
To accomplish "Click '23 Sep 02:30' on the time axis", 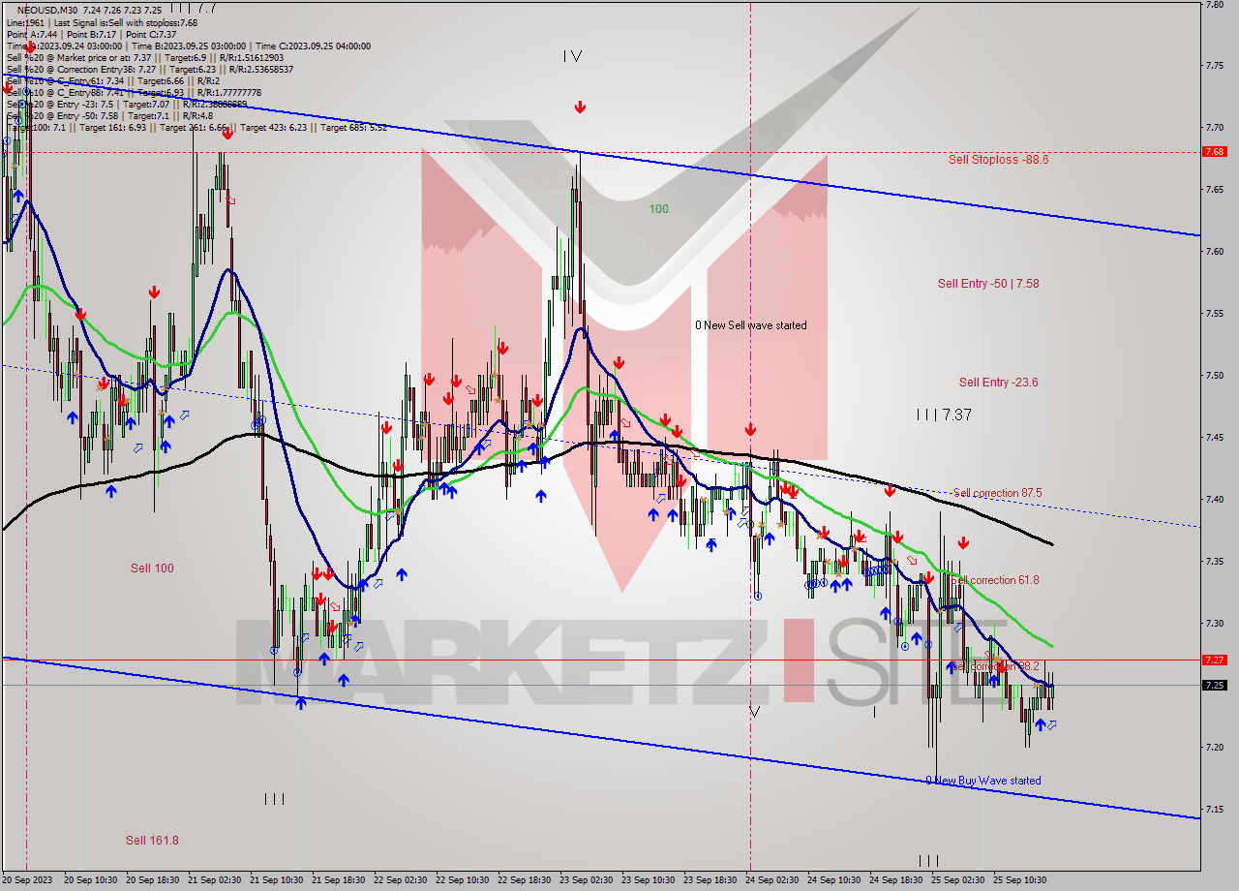I will pos(586,880).
